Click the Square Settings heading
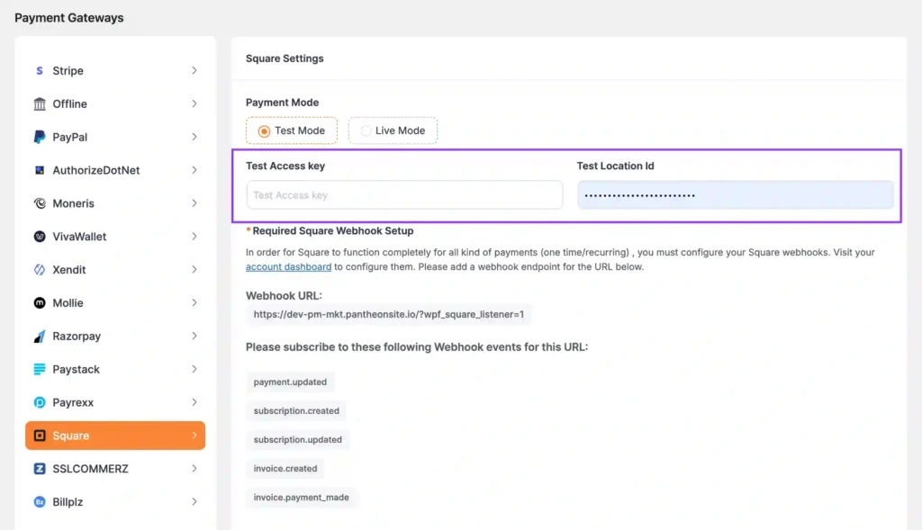This screenshot has width=922, height=530. point(285,58)
